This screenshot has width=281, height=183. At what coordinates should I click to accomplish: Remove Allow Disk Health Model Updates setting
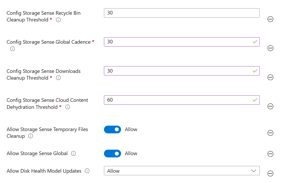pos(270,173)
